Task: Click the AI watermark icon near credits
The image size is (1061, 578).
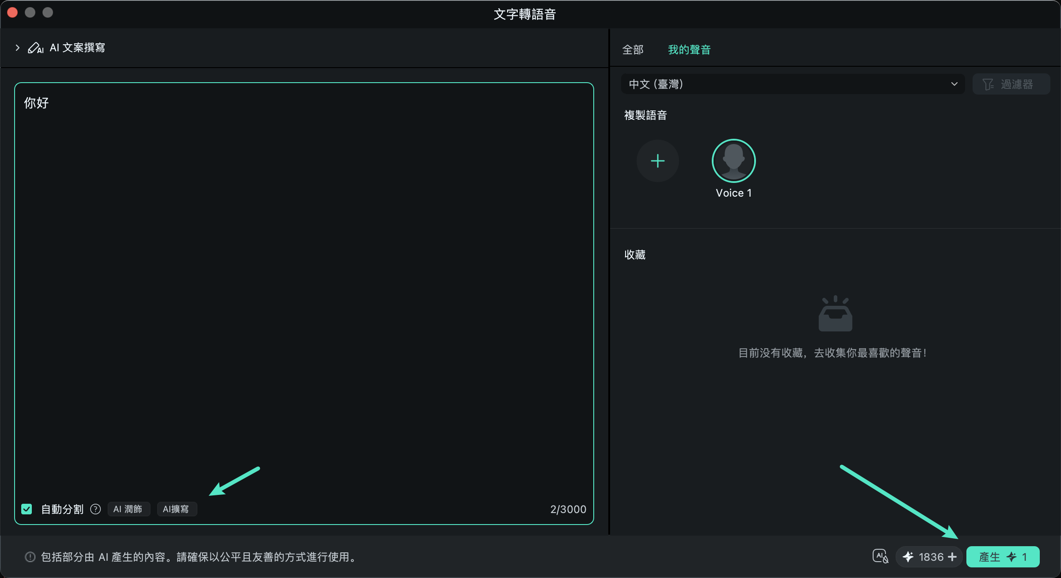Action: [x=880, y=556]
